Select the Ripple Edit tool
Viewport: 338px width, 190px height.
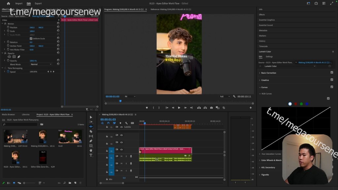coord(91,127)
